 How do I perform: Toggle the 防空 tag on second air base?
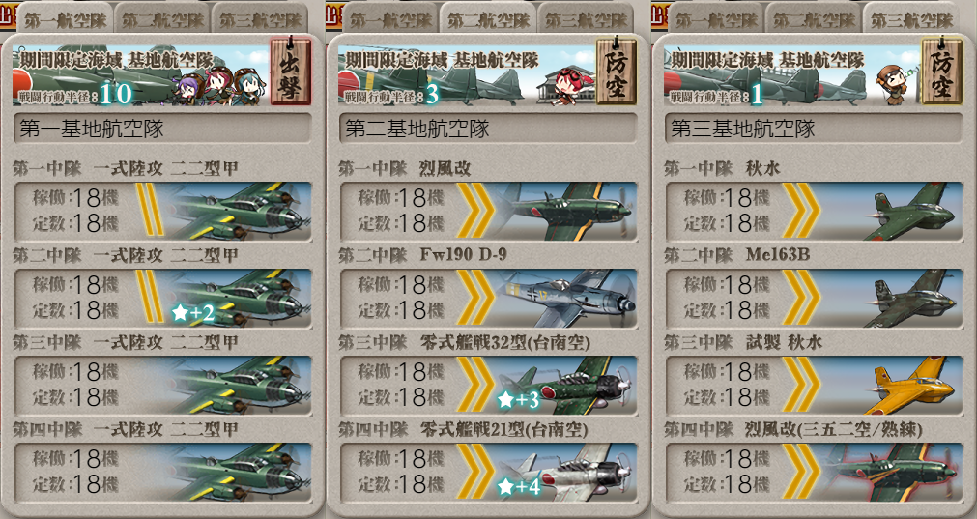(617, 71)
